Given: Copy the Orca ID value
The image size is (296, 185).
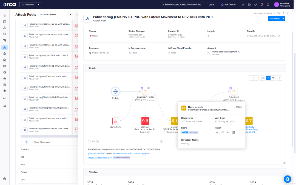Looking at the screenshot, I should click(278, 36).
